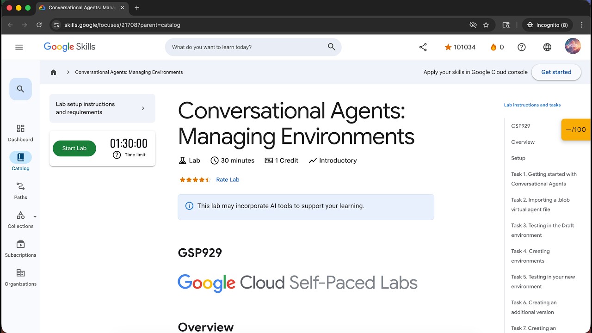This screenshot has height=333, width=592.
Task: Bookmark this page with star icon
Action: pyautogui.click(x=486, y=25)
